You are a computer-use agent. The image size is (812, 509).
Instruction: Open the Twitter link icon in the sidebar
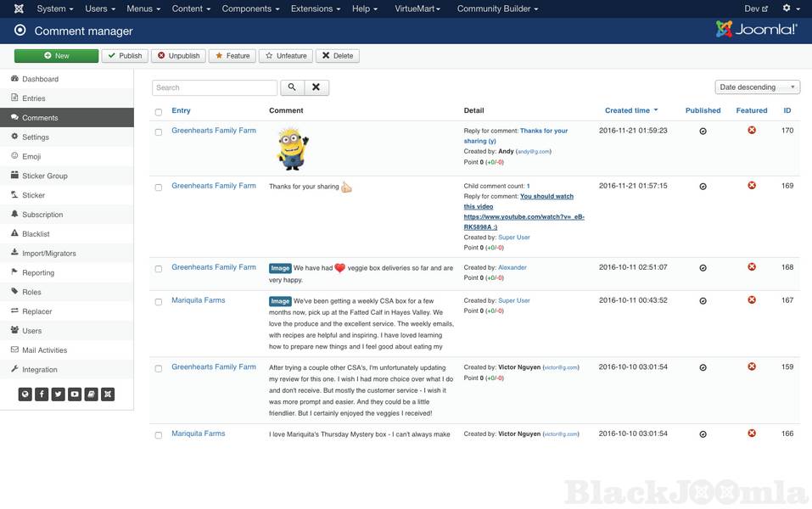coord(58,394)
